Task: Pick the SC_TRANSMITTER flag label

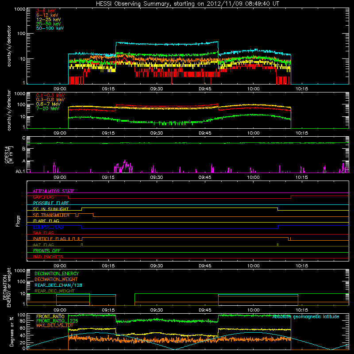Action: coord(51,215)
